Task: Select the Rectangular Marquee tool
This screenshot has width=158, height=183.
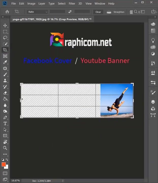Action: click(x=5, y=32)
